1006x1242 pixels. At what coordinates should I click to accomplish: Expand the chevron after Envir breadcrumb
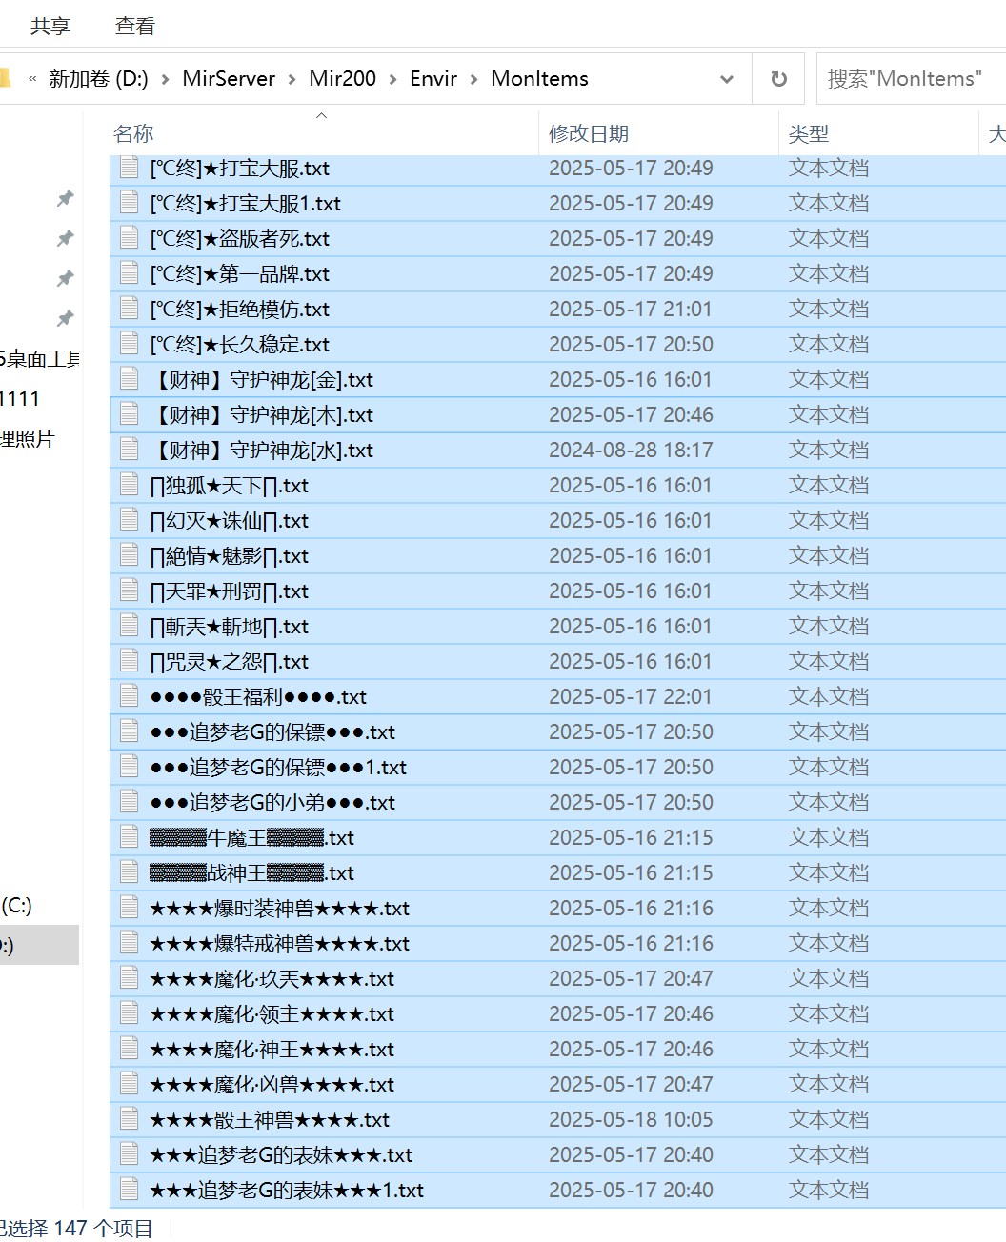pyautogui.click(x=473, y=79)
